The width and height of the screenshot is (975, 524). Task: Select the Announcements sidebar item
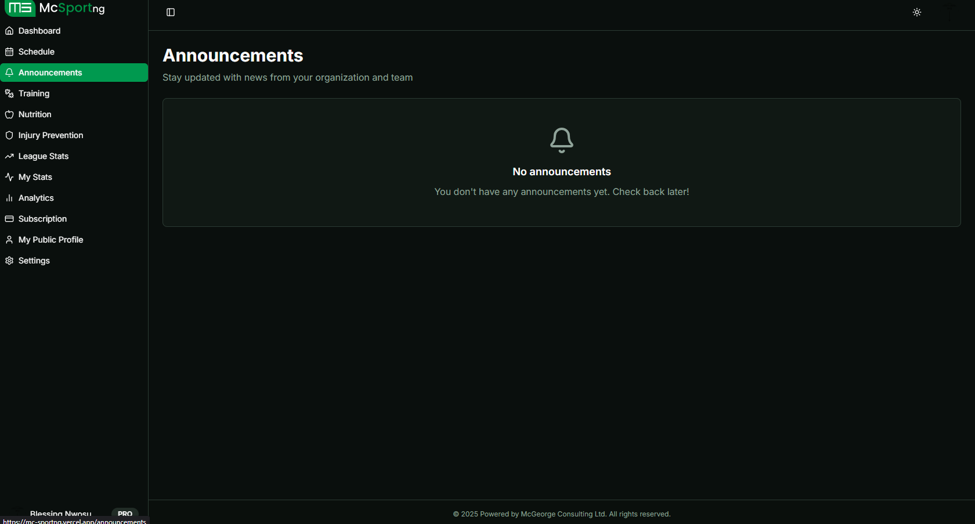click(50, 73)
